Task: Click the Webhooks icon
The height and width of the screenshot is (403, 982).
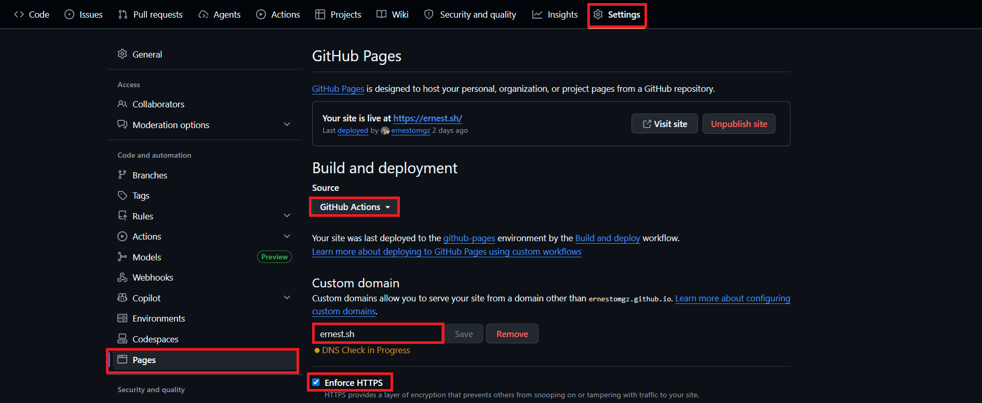Action: (x=123, y=277)
